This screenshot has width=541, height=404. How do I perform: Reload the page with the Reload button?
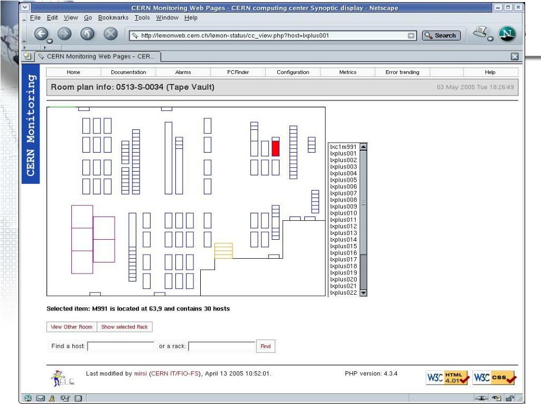pos(87,34)
